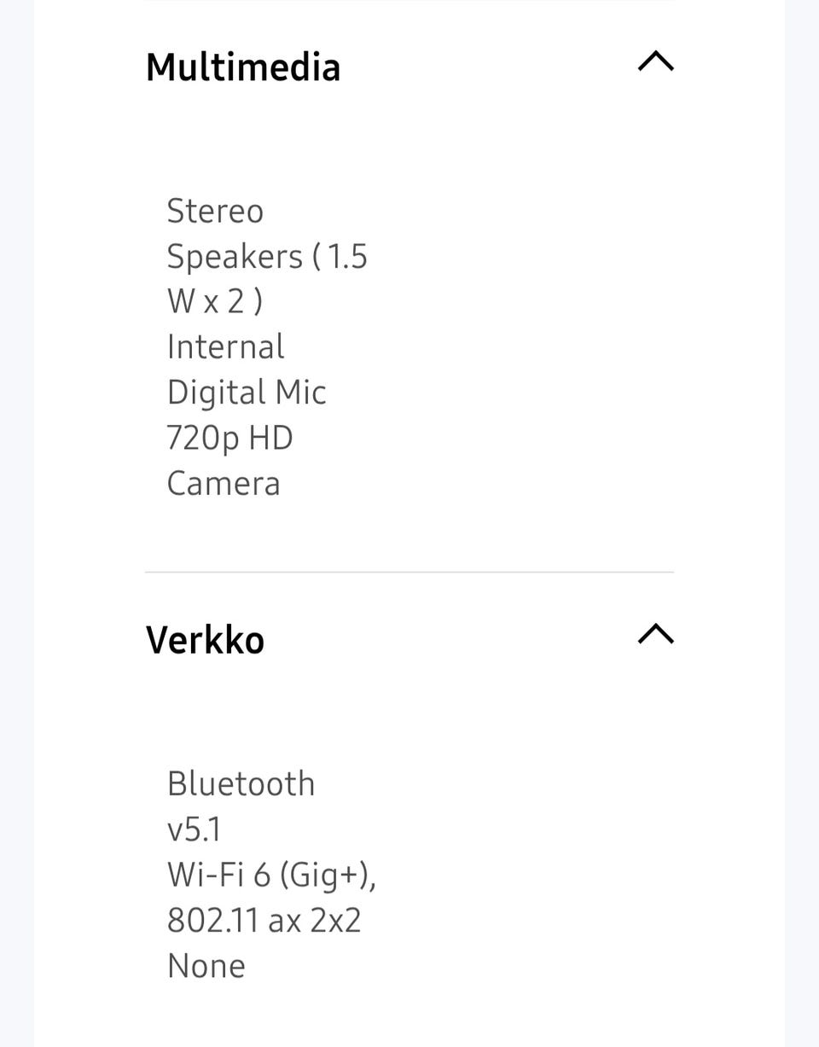Collapse the Multimedia section chevron
The height and width of the screenshot is (1047, 819).
pos(655,61)
